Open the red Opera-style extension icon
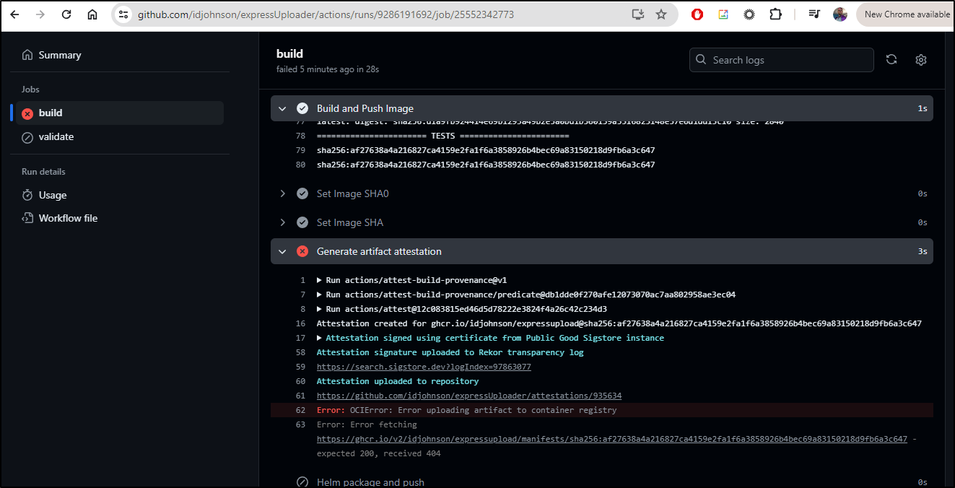Screen dimensions: 955x488 (697, 14)
